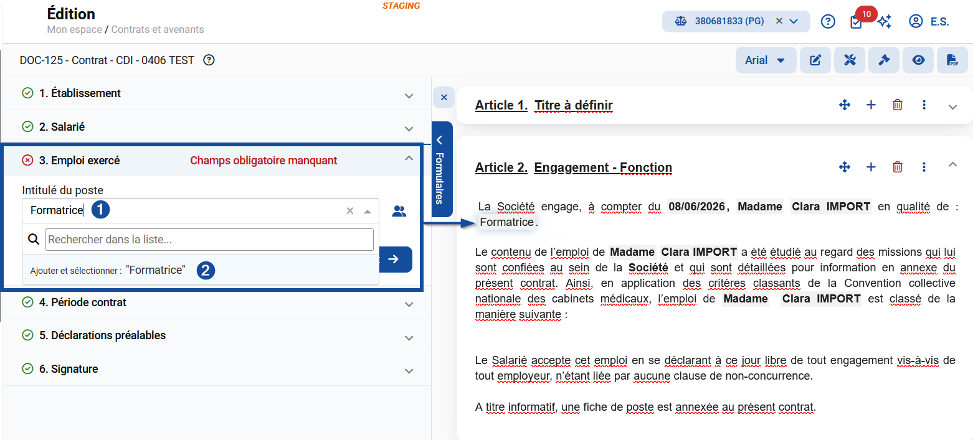Click the search magnifier icon in list
The height and width of the screenshot is (440, 973).
pos(34,240)
